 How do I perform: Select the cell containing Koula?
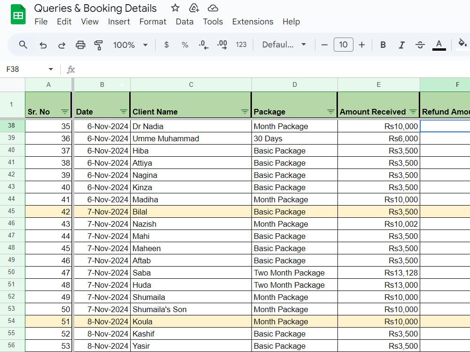[x=191, y=321]
